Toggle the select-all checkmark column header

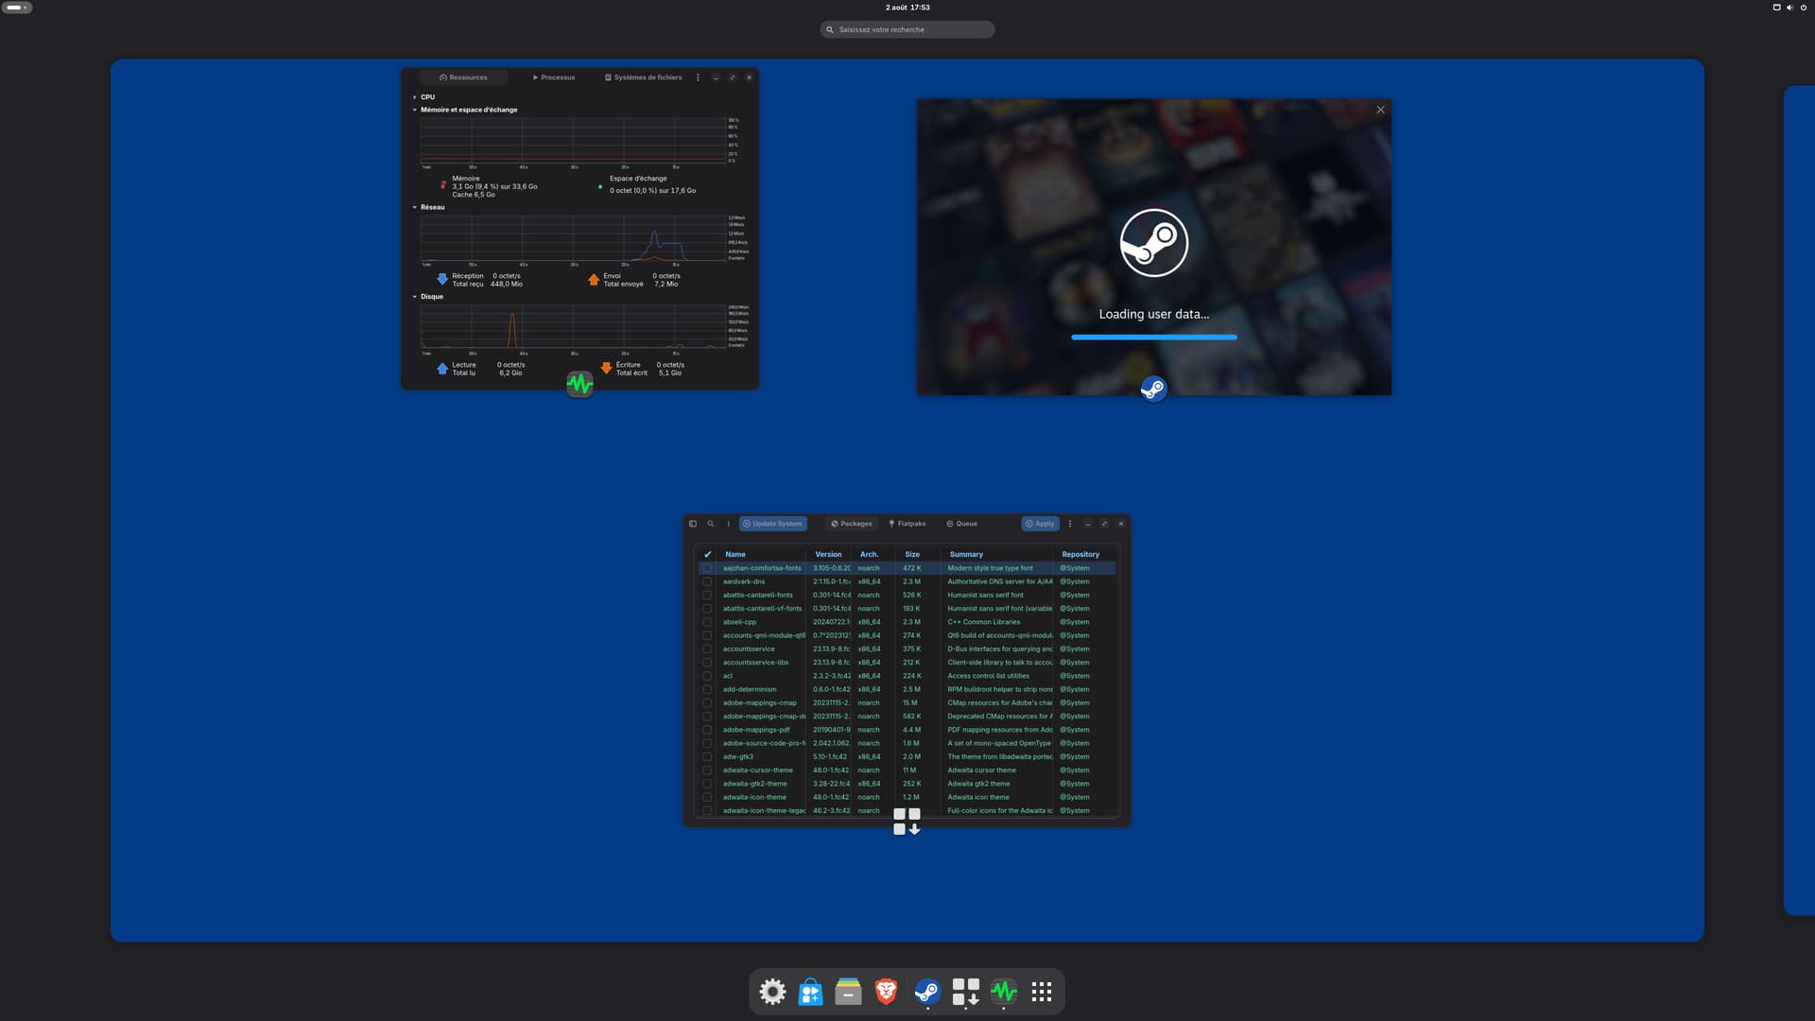707,555
